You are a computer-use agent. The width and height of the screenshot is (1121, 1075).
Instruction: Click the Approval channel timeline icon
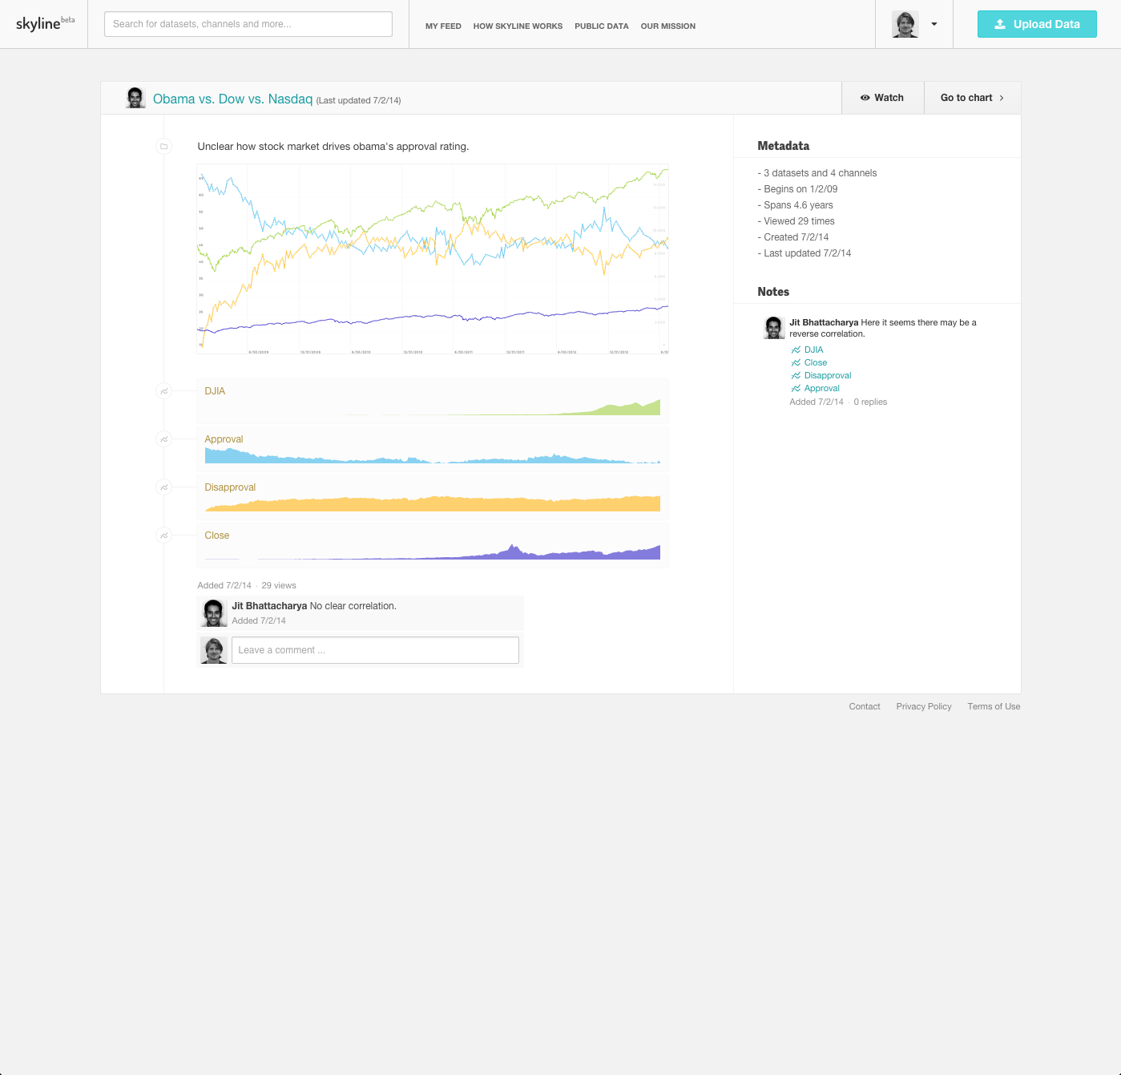(163, 439)
